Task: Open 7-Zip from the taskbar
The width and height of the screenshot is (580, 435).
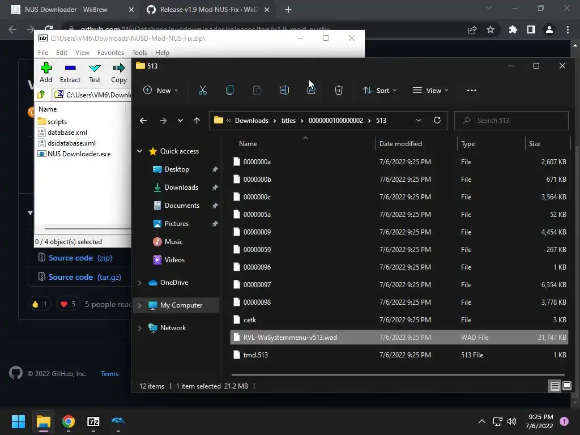Action: pyautogui.click(x=93, y=421)
